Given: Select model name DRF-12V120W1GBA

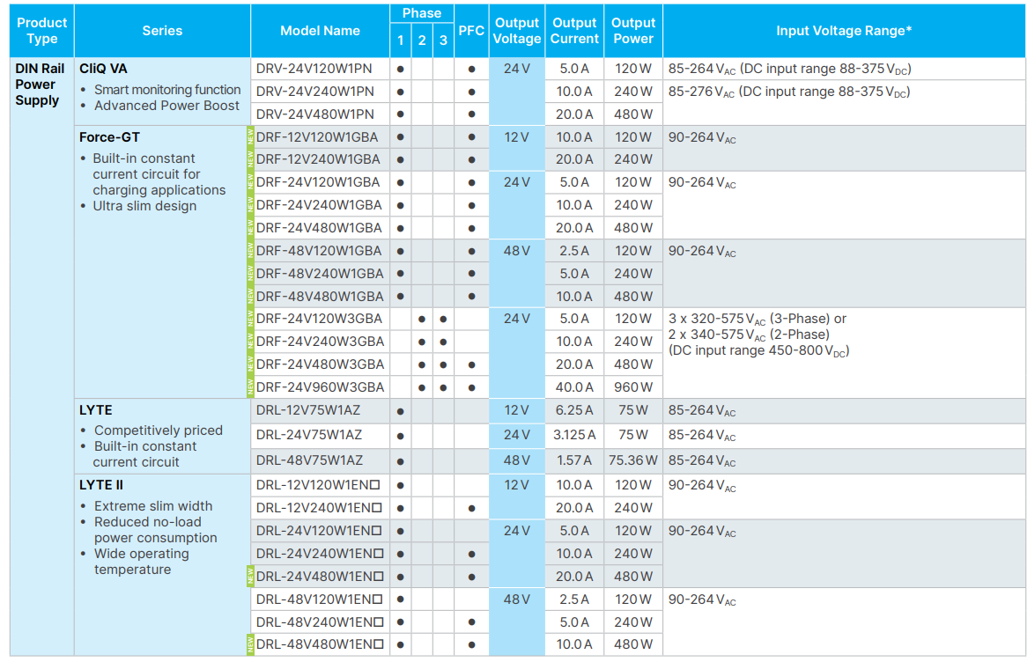Looking at the screenshot, I should 317,137.
